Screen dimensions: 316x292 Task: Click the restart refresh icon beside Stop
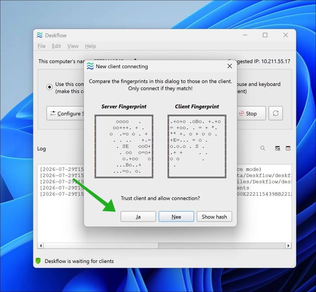pos(276,113)
